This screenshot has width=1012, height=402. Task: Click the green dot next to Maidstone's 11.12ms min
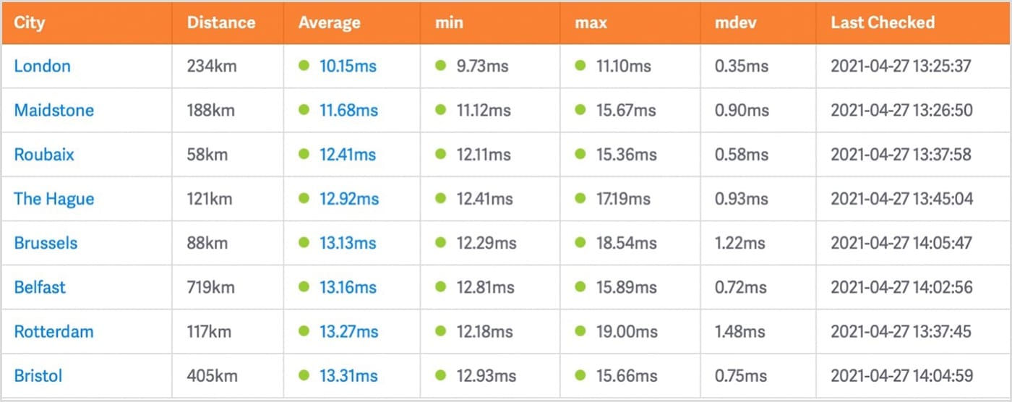coord(440,110)
